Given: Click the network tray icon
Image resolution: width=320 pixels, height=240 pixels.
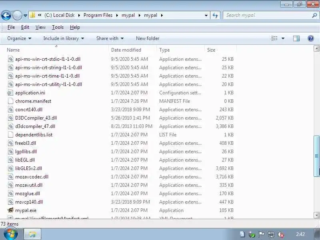Looking at the screenshot, I should [x=271, y=235].
